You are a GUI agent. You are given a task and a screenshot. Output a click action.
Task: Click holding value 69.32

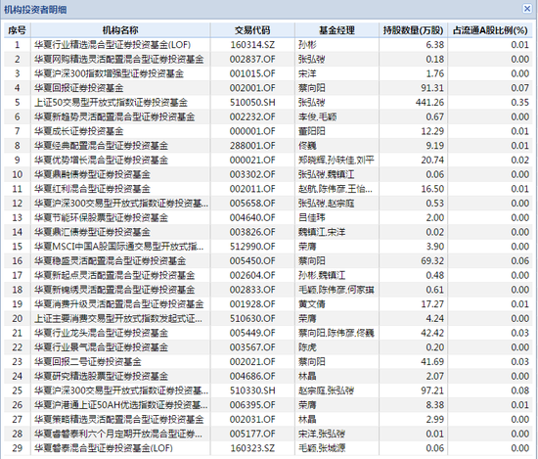pos(432,261)
